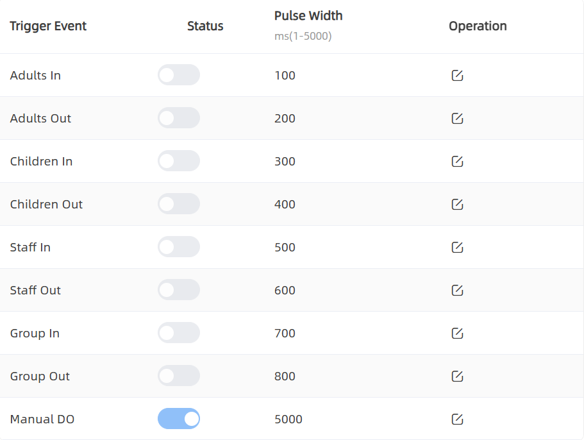584x440 pixels.
Task: Edit the Adults In trigger row
Action: pos(457,76)
